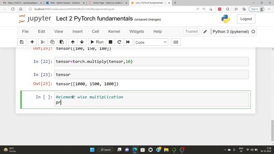The image size is (274, 154).
Task: Open the View menu
Action: pos(59,32)
